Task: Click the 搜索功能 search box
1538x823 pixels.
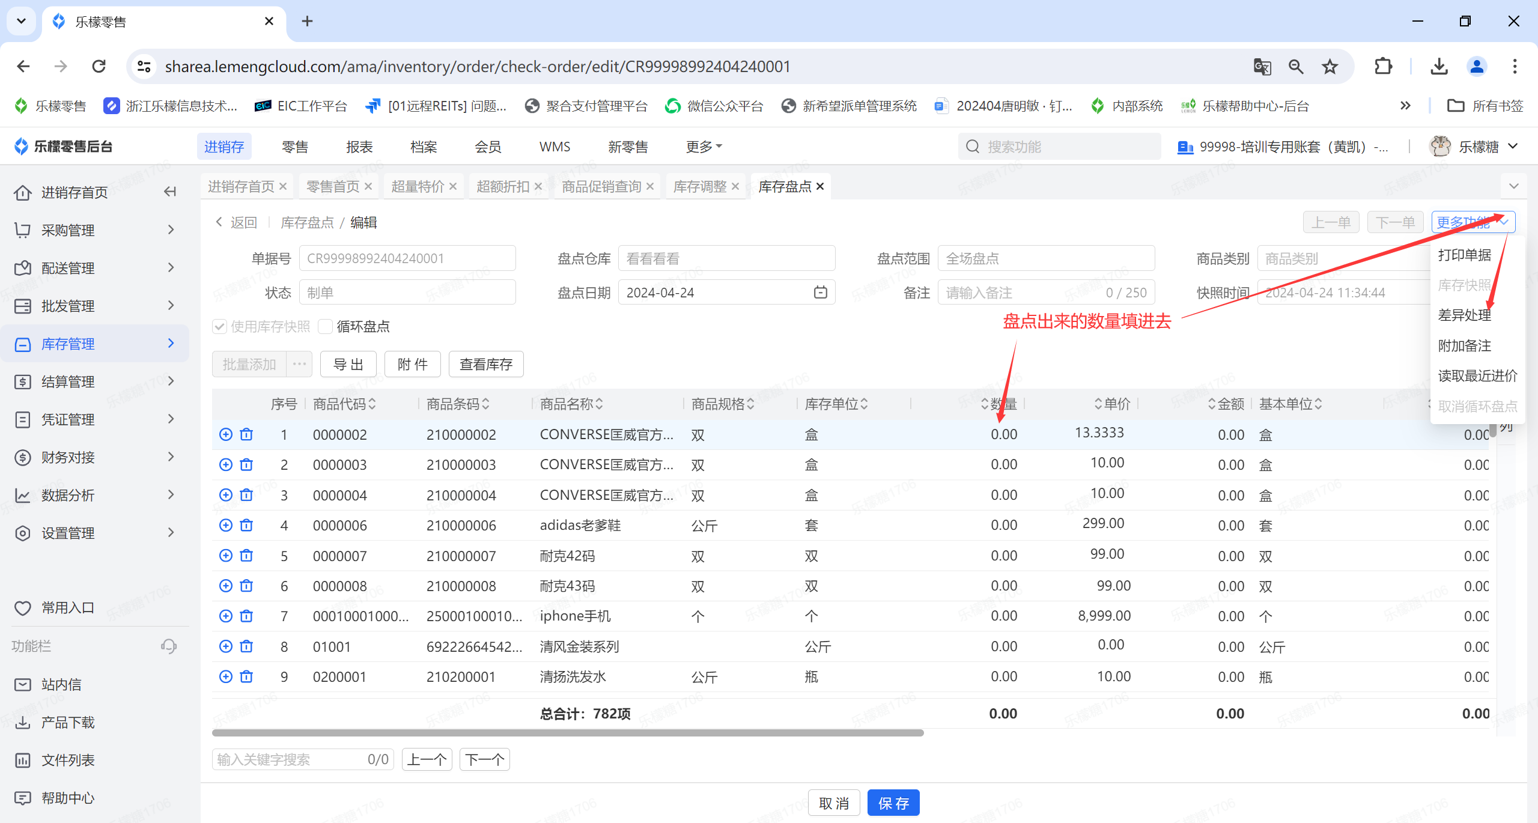Action: (x=1059, y=146)
